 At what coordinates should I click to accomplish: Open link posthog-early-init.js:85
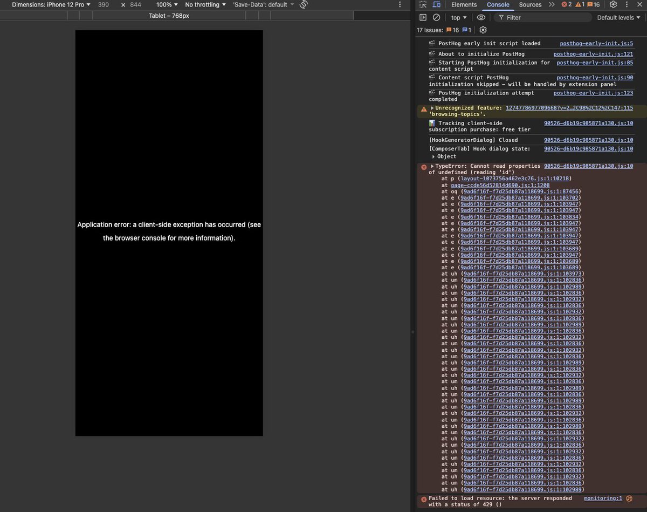tap(595, 63)
